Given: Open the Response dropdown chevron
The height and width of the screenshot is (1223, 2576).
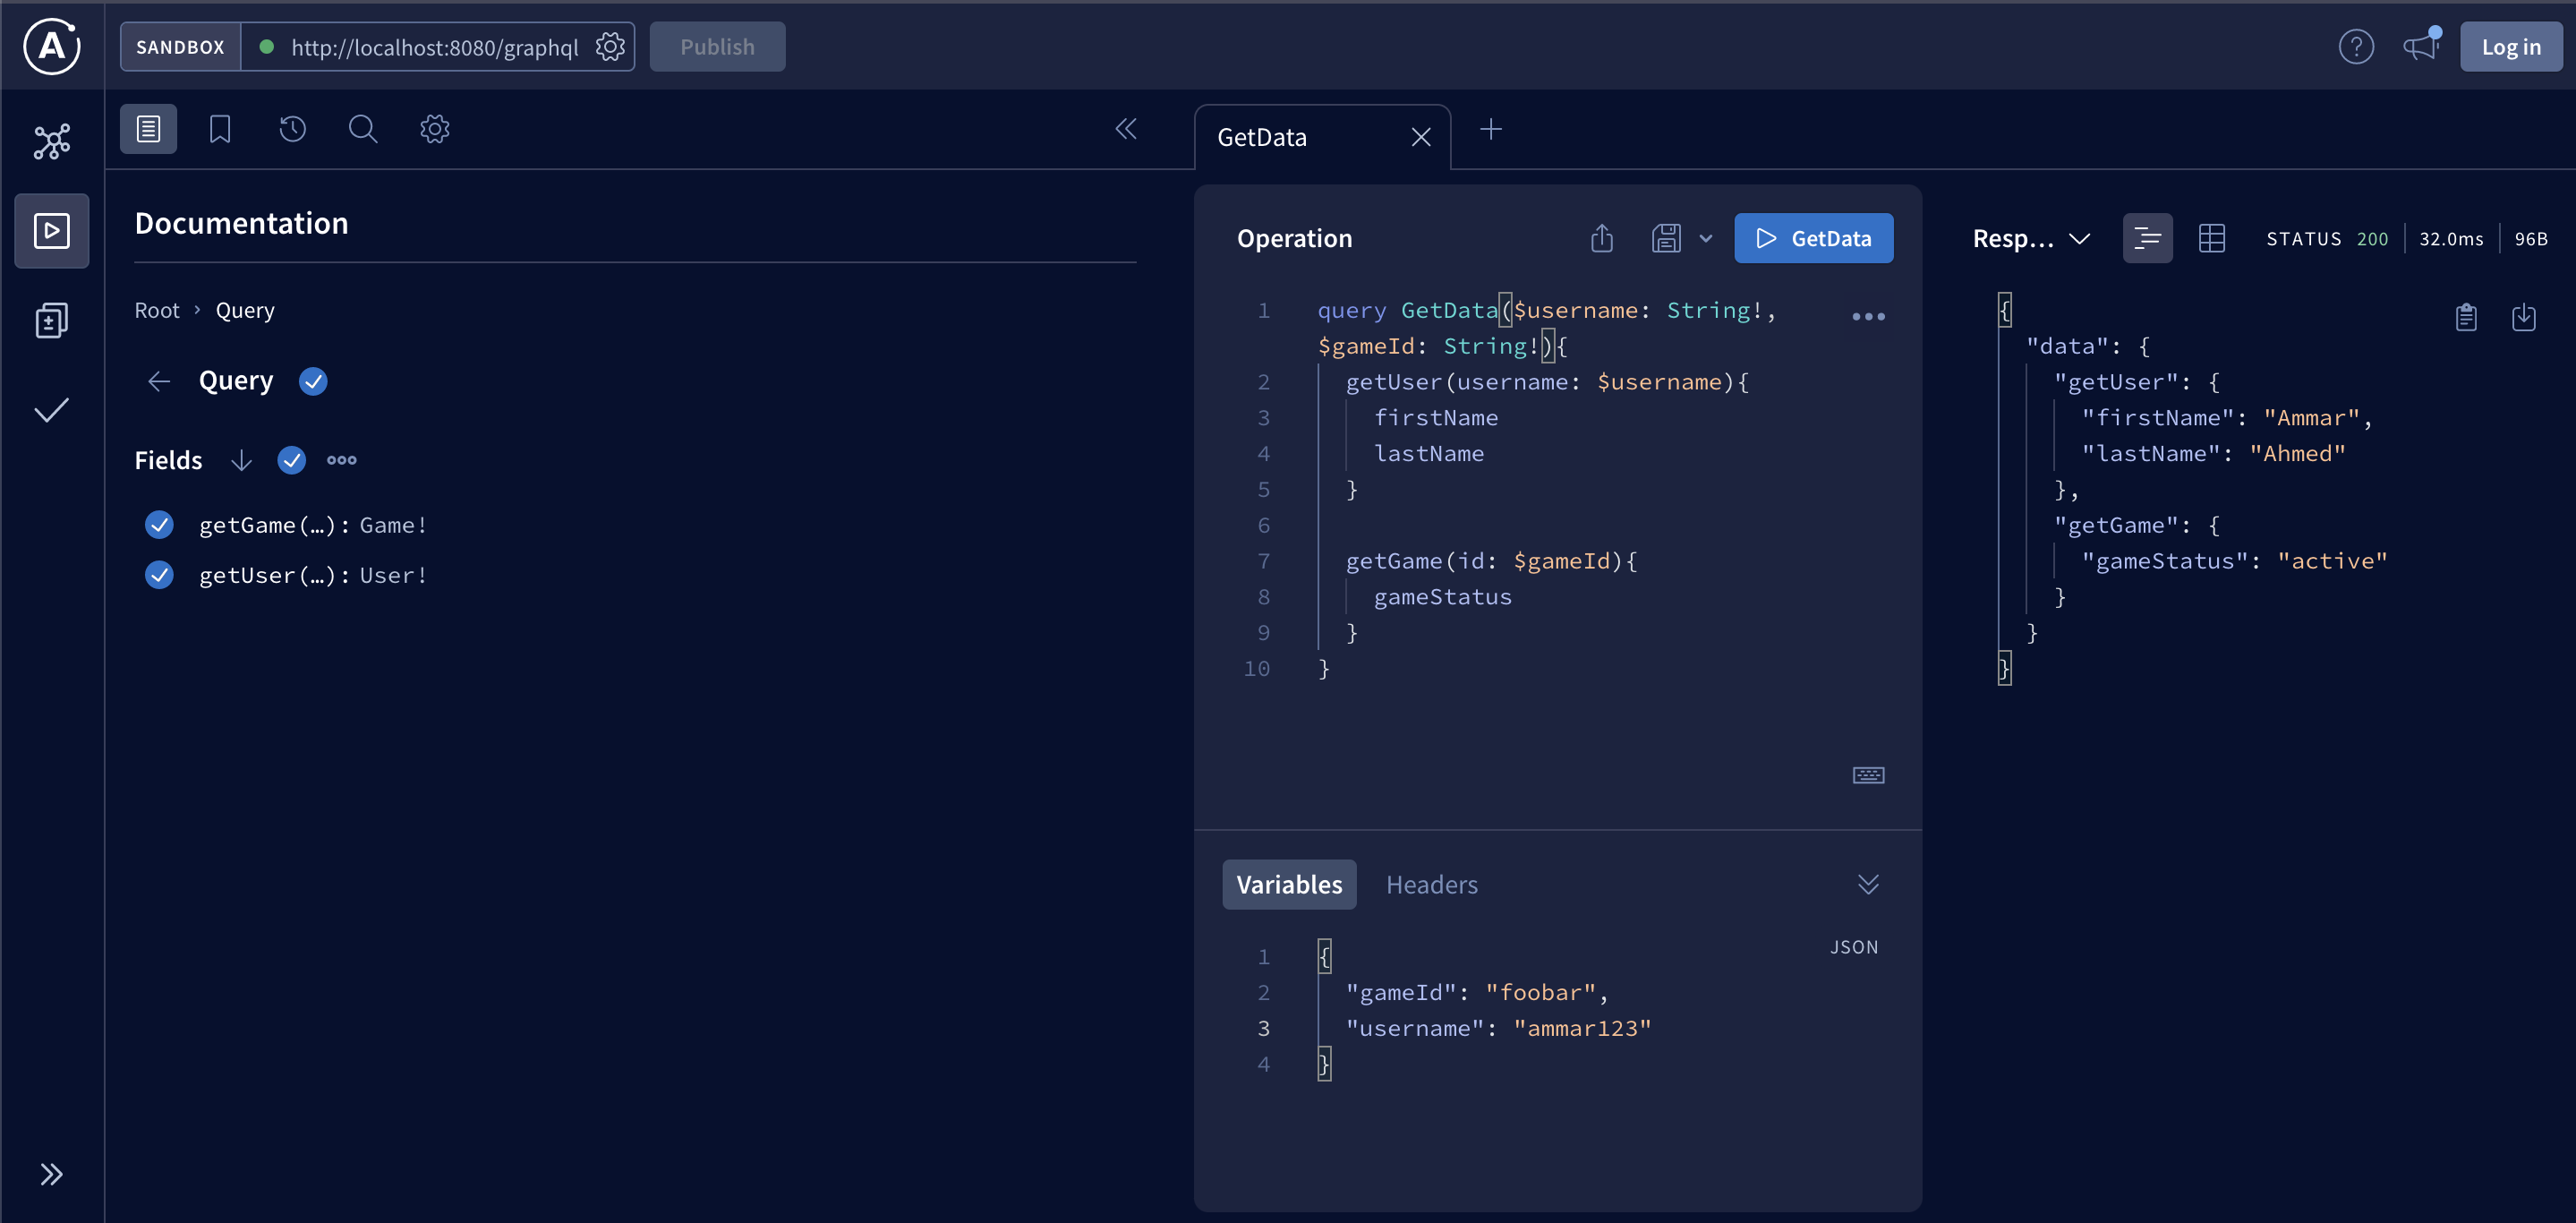Looking at the screenshot, I should tap(2079, 238).
